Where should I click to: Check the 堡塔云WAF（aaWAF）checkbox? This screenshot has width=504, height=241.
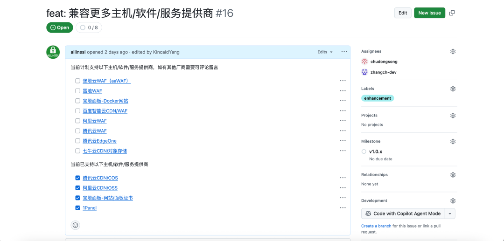[78, 81]
